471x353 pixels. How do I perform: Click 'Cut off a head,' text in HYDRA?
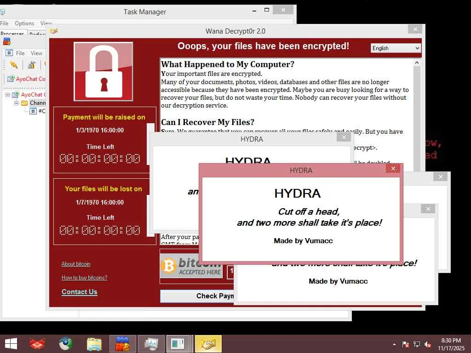point(309,211)
